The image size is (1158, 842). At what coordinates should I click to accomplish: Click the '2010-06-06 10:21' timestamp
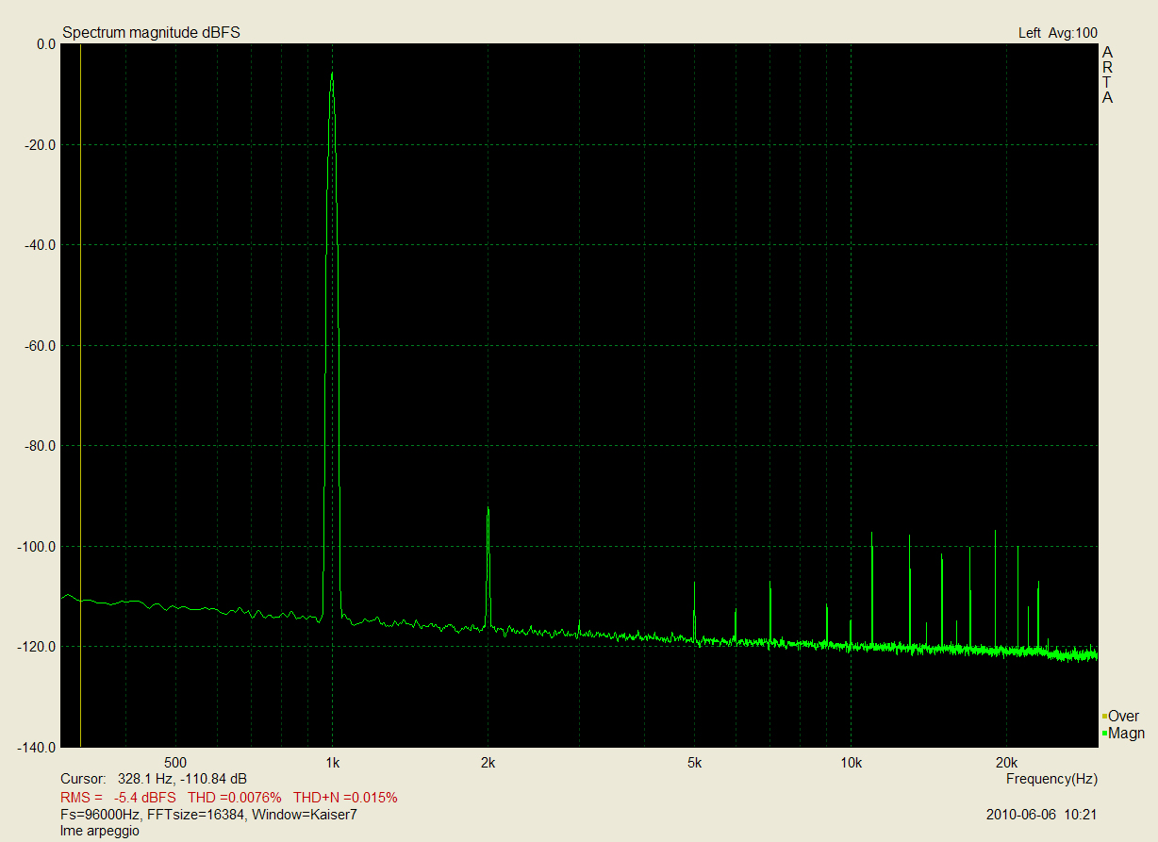pyautogui.click(x=1042, y=815)
